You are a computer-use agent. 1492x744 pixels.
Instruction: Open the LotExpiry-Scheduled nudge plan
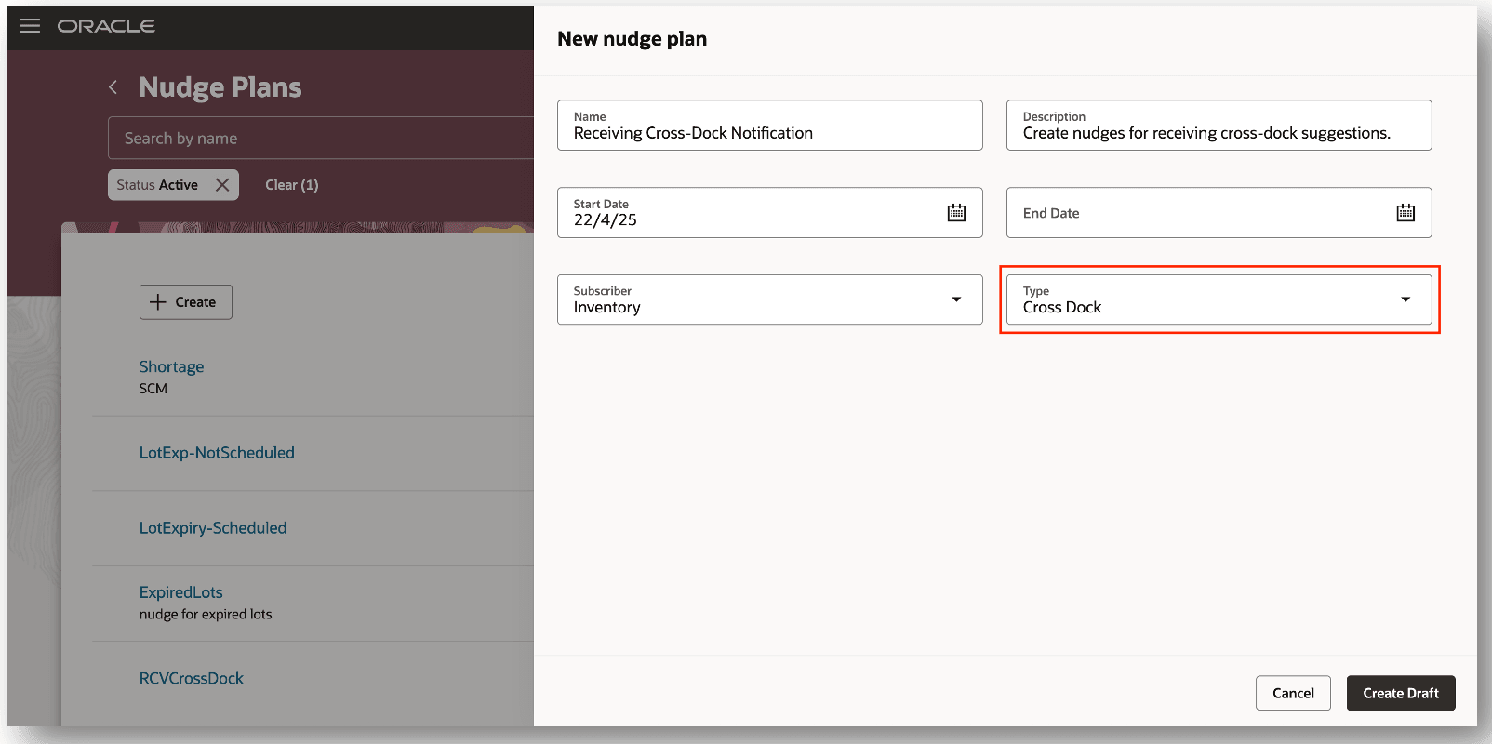(x=213, y=528)
